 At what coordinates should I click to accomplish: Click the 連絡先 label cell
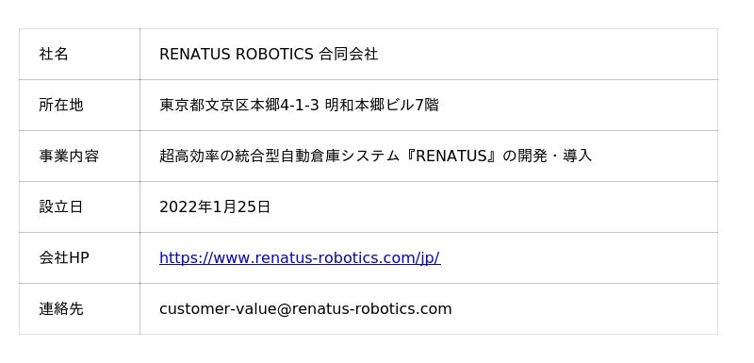tap(79, 308)
